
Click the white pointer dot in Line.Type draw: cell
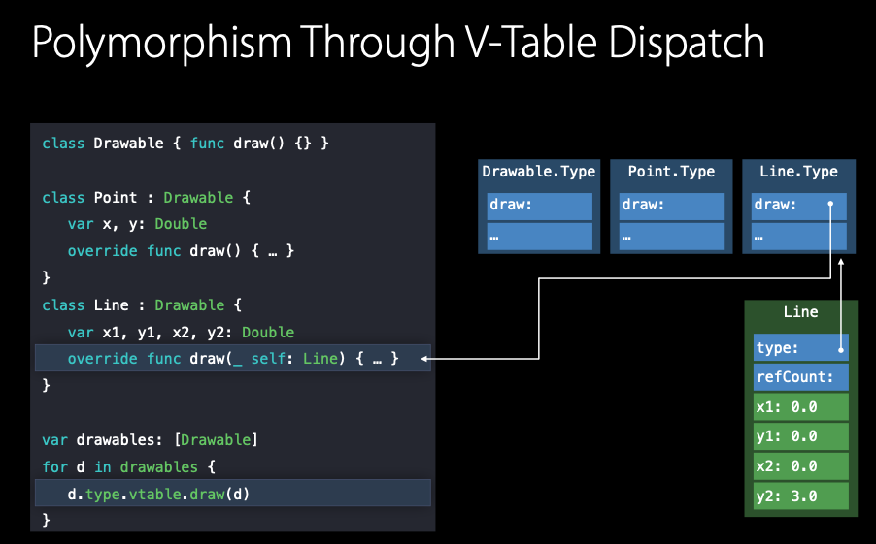pyautogui.click(x=831, y=206)
